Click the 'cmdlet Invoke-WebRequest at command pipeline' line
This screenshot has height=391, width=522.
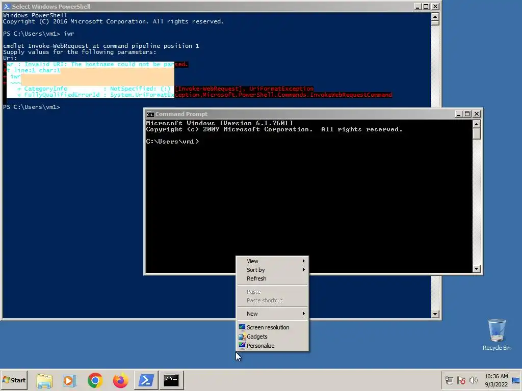click(101, 46)
